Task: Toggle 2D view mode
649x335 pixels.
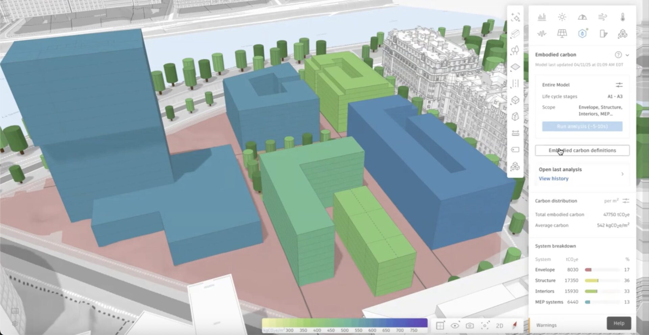Action: point(500,326)
